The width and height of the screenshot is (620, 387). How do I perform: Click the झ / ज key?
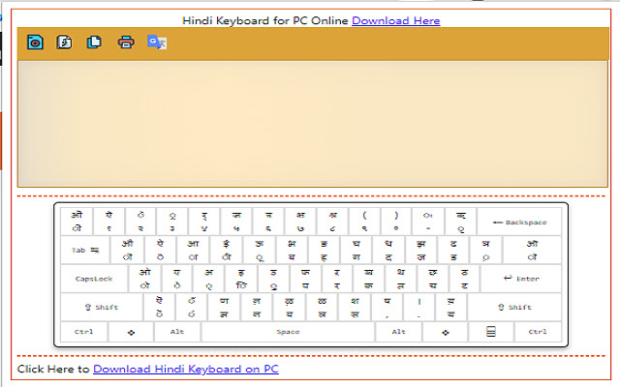(x=421, y=250)
